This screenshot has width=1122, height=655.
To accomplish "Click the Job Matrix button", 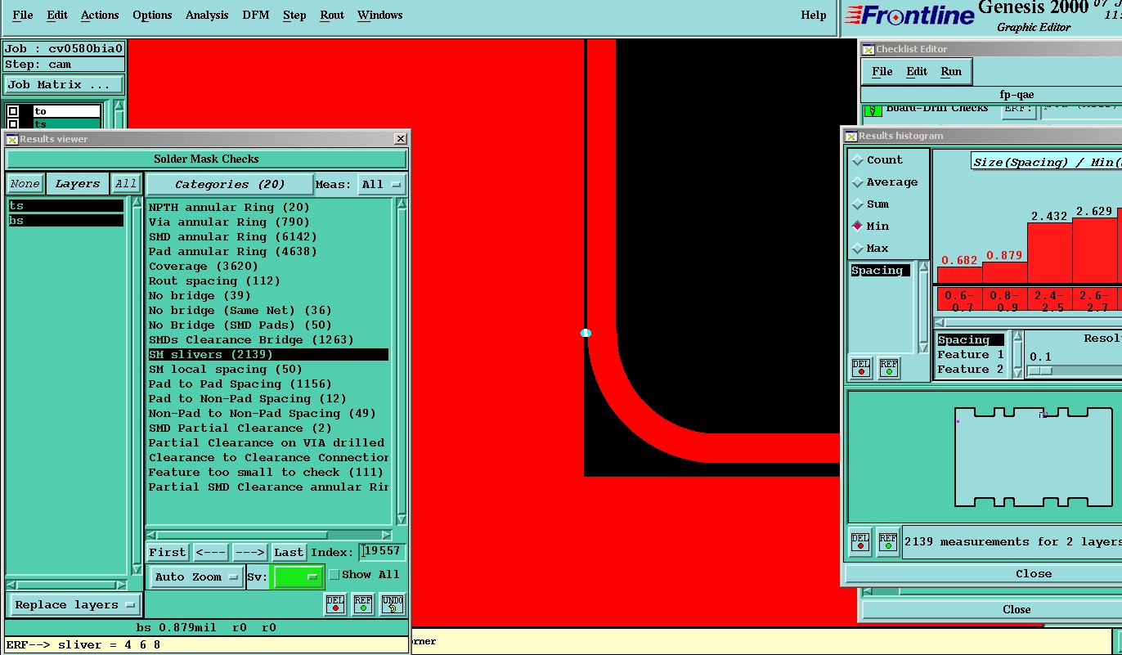I will coord(64,84).
